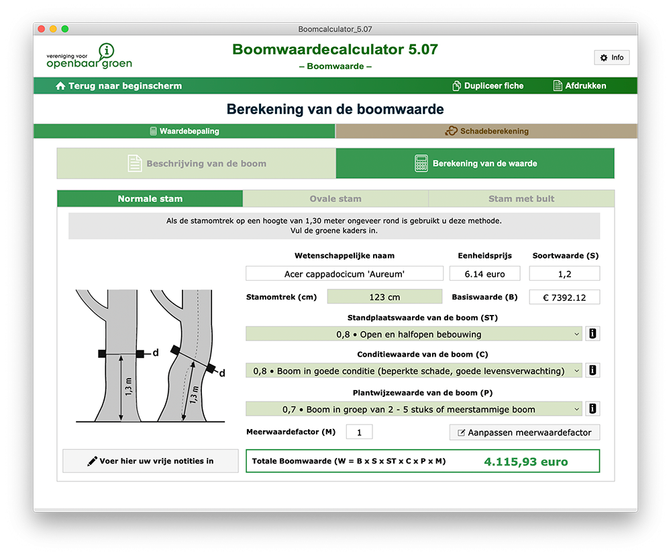Click Voer hier uw vrije notities in
The width and height of the screenshot is (671, 556).
pos(150,461)
